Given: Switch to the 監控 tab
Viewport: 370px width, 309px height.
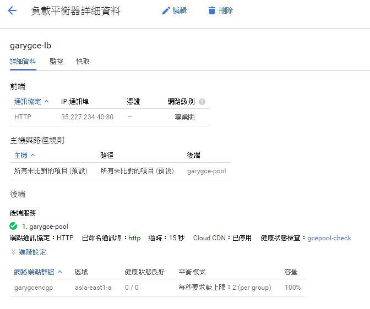Looking at the screenshot, I should [56, 62].
